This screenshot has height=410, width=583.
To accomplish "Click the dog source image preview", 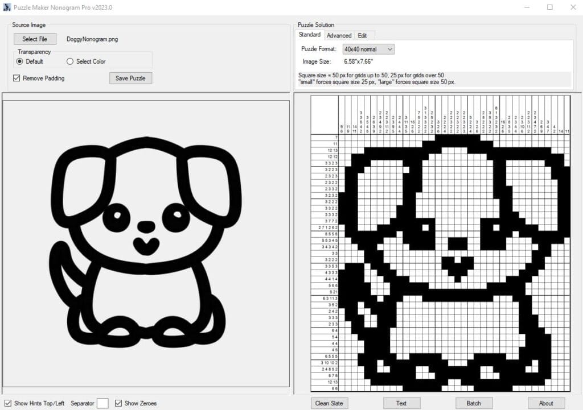I will tap(146, 243).
